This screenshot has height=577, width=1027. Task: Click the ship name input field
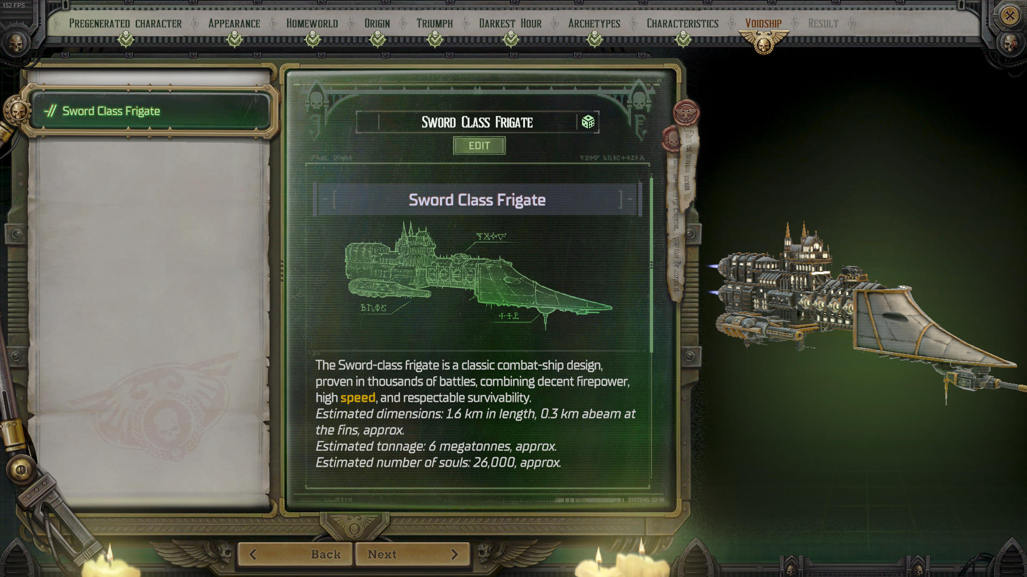pos(477,122)
